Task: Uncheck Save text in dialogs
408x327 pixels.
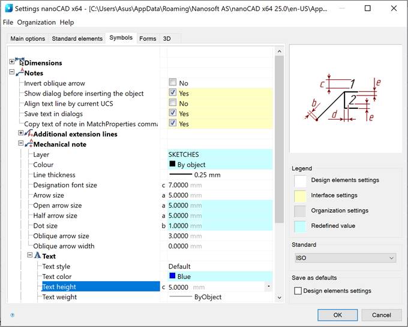Action: point(173,112)
